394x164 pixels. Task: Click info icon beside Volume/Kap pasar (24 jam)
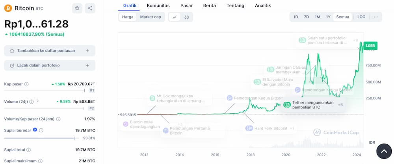(58, 119)
